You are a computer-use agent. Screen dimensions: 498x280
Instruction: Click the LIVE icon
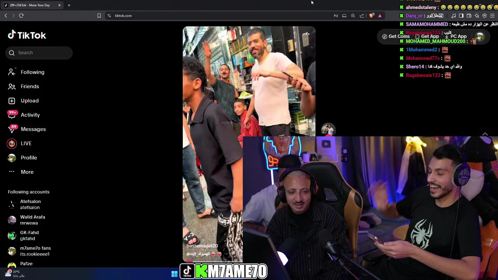coord(12,143)
